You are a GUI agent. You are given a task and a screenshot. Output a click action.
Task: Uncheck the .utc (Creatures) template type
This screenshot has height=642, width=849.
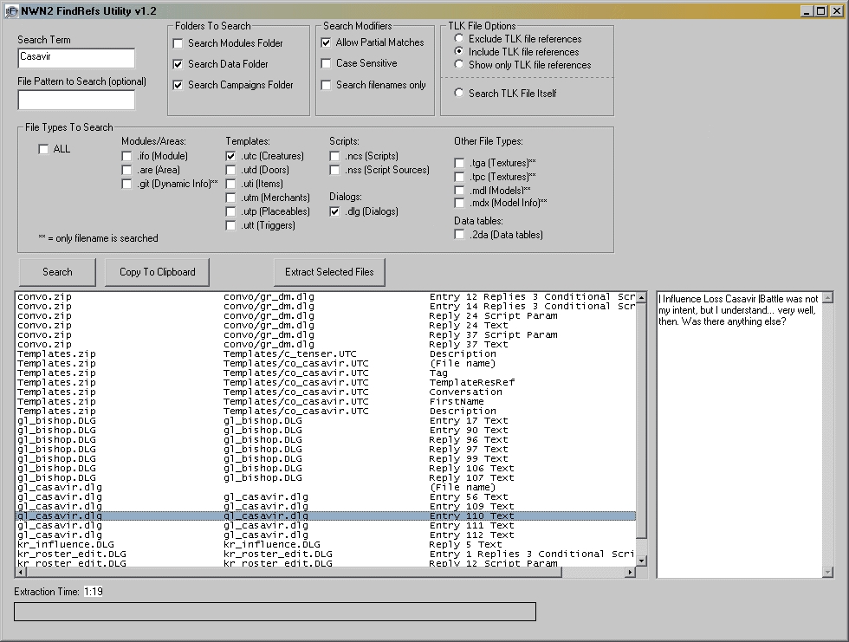[231, 156]
